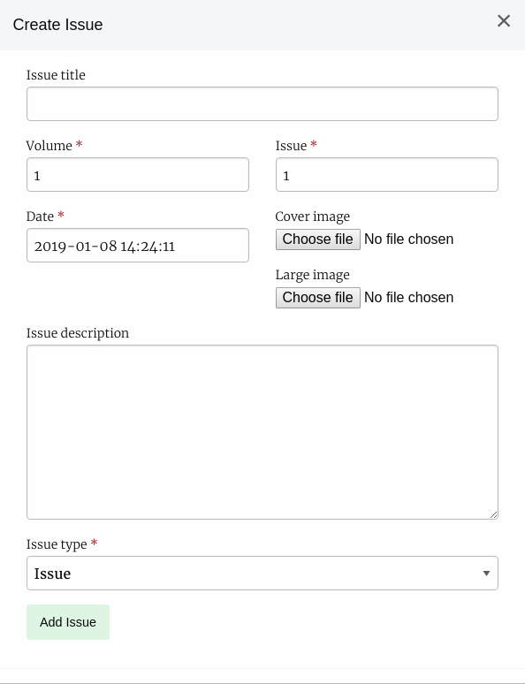The image size is (525, 684).
Task: Click the "Large image" label
Action: point(313,275)
